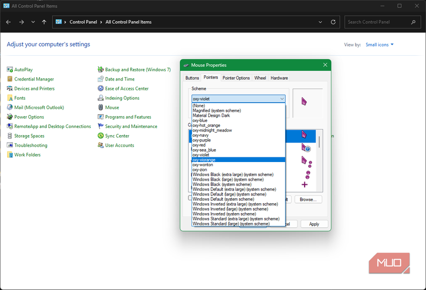Screen dimensions: 426x290
Task: Open RemoteApp and Desktop Connections icon
Action: [10, 126]
